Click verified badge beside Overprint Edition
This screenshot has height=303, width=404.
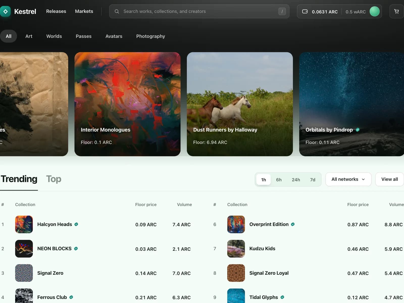click(x=293, y=224)
